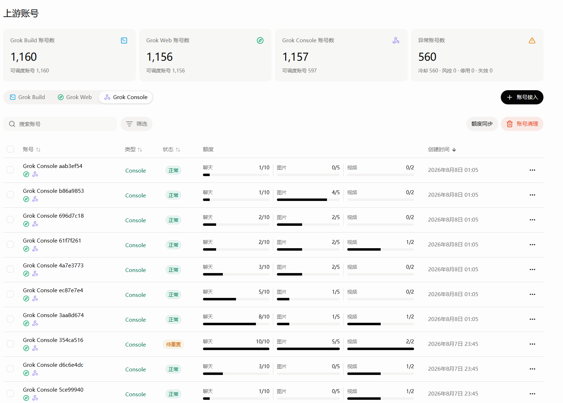The height and width of the screenshot is (403, 563).
Task: Click the 图片 4/5 progress bar for b86a9853
Action: (x=308, y=200)
